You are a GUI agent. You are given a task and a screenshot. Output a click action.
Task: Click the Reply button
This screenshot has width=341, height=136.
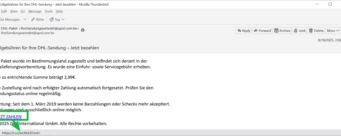click(x=243, y=31)
